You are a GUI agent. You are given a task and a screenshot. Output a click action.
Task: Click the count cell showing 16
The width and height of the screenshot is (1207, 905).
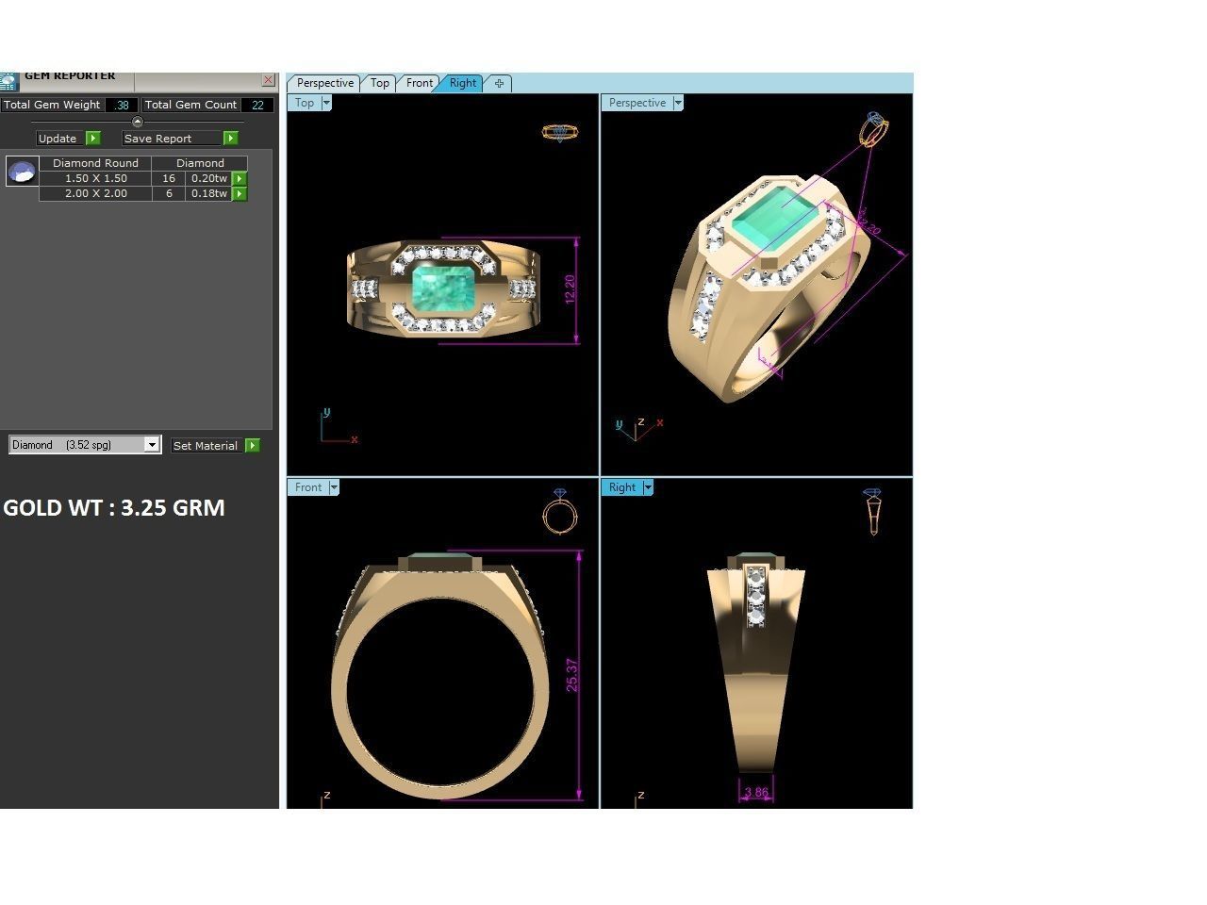point(169,178)
